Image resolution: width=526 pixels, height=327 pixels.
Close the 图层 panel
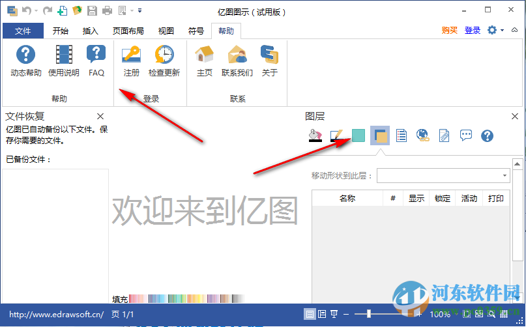(515, 117)
